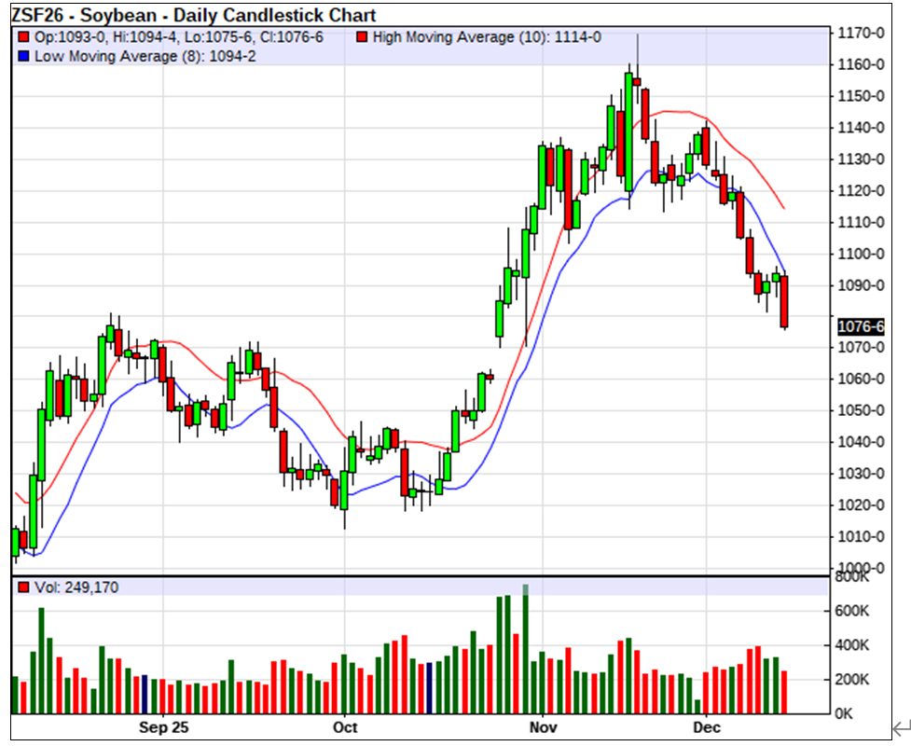Click the tallest green volume bar

pyautogui.click(x=526, y=653)
